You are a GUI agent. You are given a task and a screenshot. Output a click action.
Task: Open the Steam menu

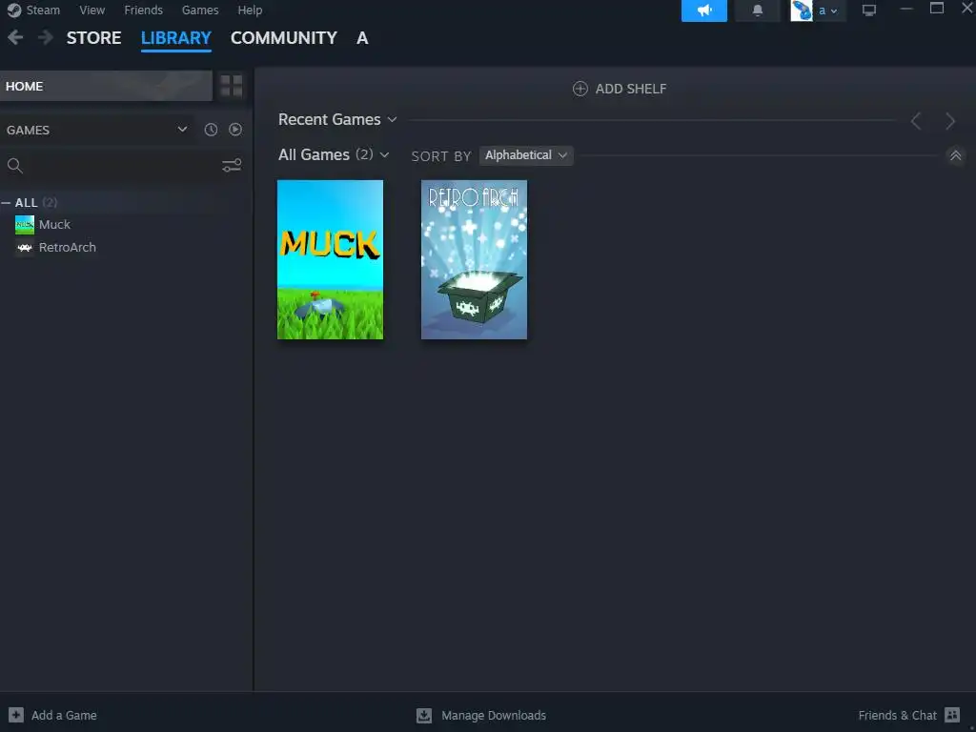tap(43, 10)
